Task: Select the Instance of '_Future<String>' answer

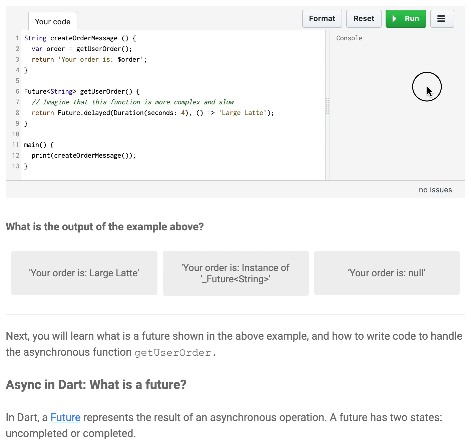Action: coord(235,273)
